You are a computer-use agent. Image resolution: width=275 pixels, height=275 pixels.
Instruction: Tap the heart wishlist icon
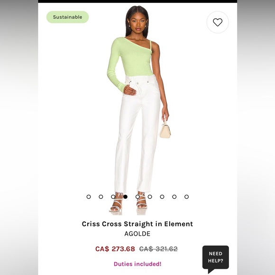(218, 22)
